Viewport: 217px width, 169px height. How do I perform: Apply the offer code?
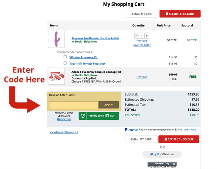click(x=108, y=105)
